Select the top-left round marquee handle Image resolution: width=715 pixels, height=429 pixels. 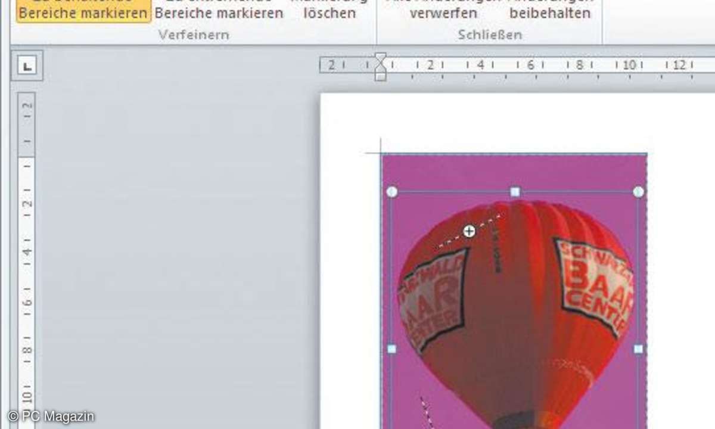click(x=391, y=191)
